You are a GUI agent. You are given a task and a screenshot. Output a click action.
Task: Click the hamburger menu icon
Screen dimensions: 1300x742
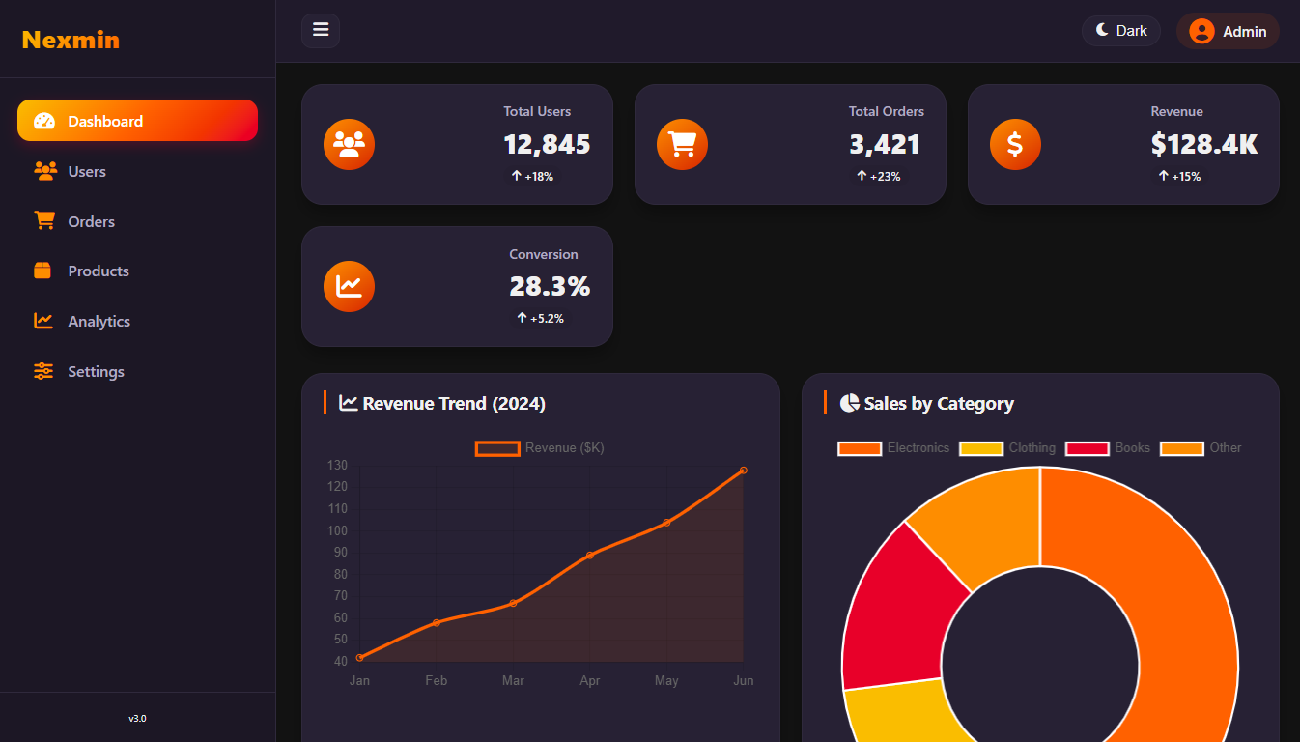pos(321,30)
